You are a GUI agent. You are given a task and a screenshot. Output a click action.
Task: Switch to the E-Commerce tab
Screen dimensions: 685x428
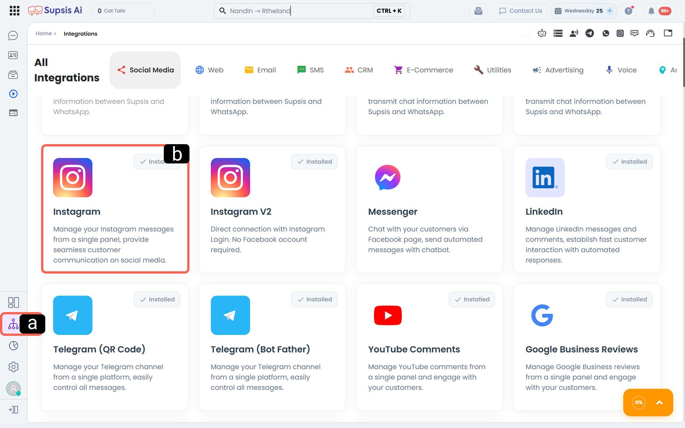[x=424, y=70]
